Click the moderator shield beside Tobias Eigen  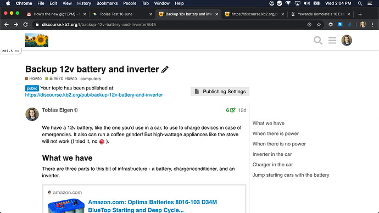click(76, 110)
